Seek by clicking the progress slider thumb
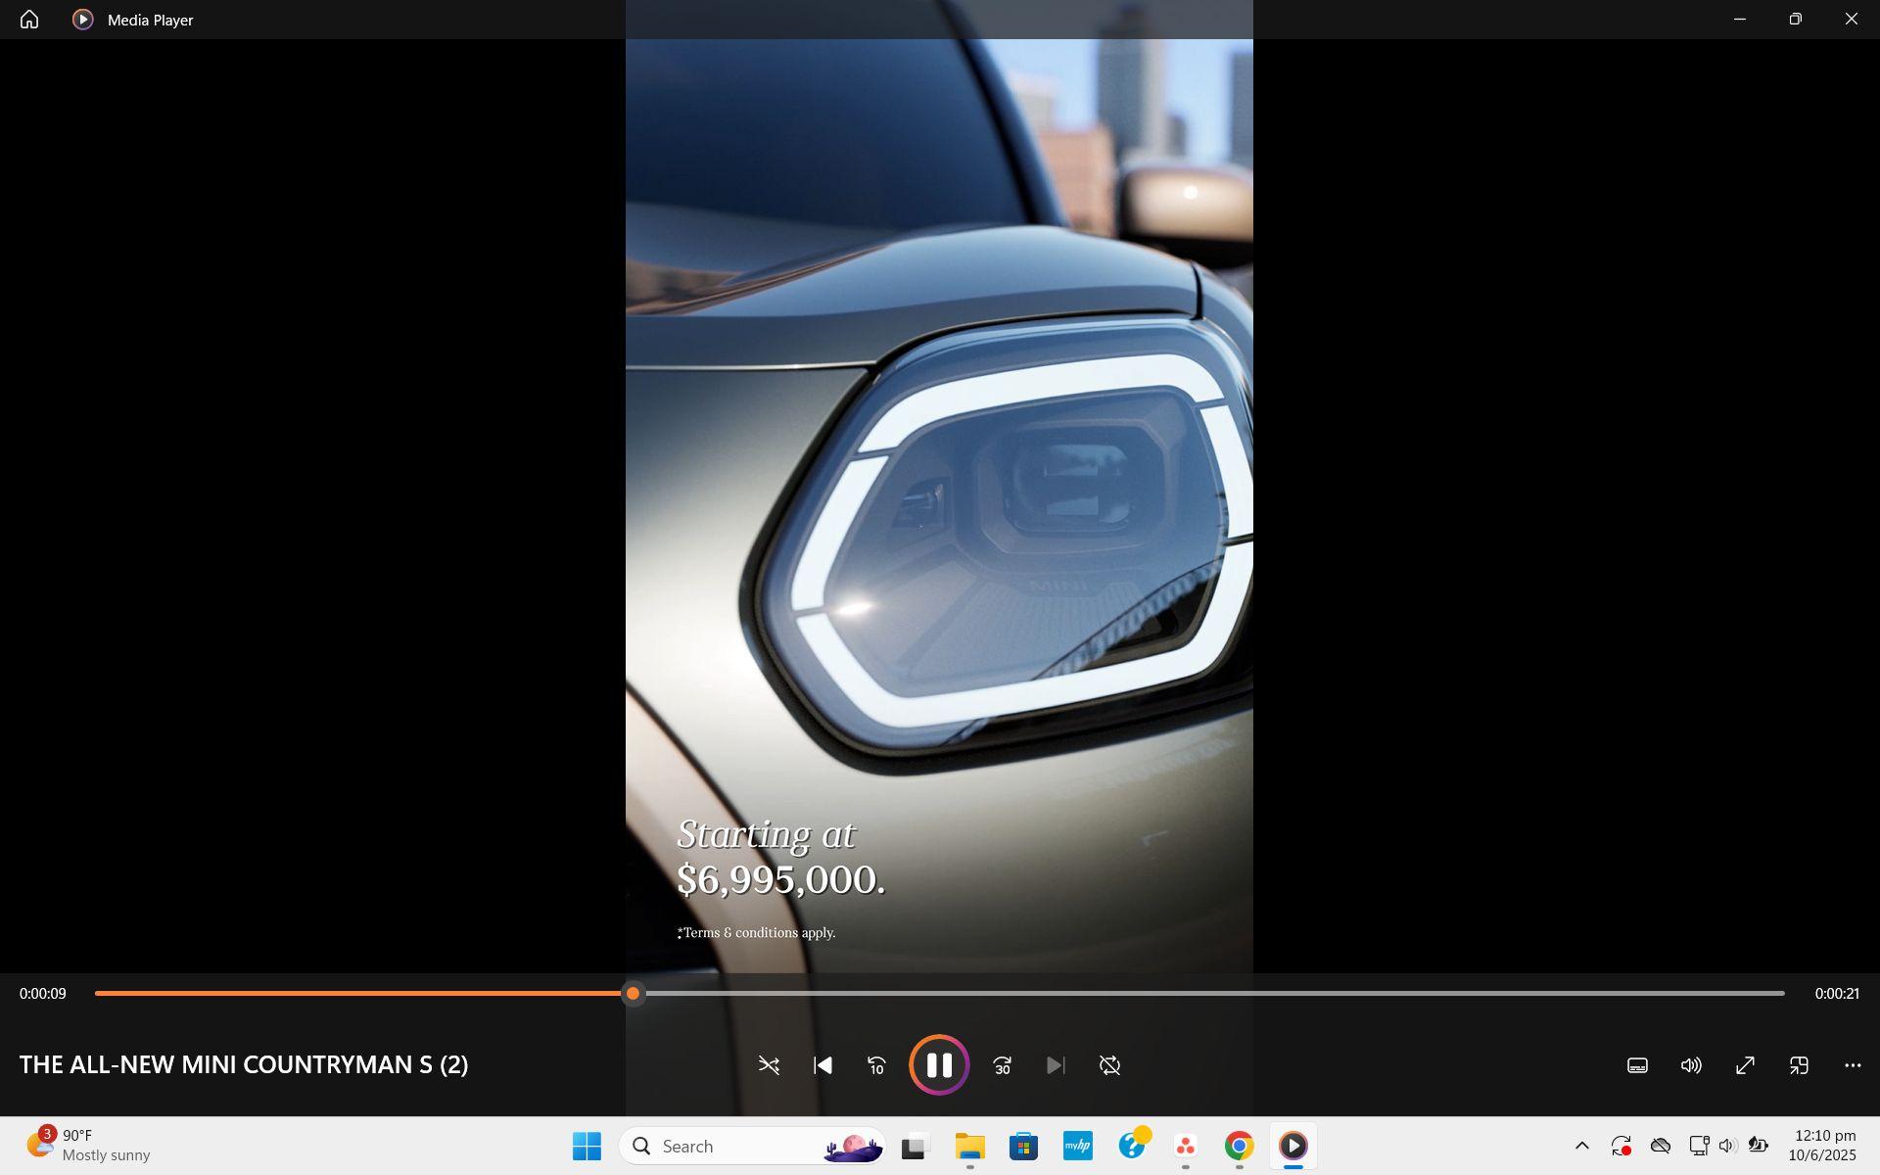Screen dimensions: 1880x1175 [634, 993]
